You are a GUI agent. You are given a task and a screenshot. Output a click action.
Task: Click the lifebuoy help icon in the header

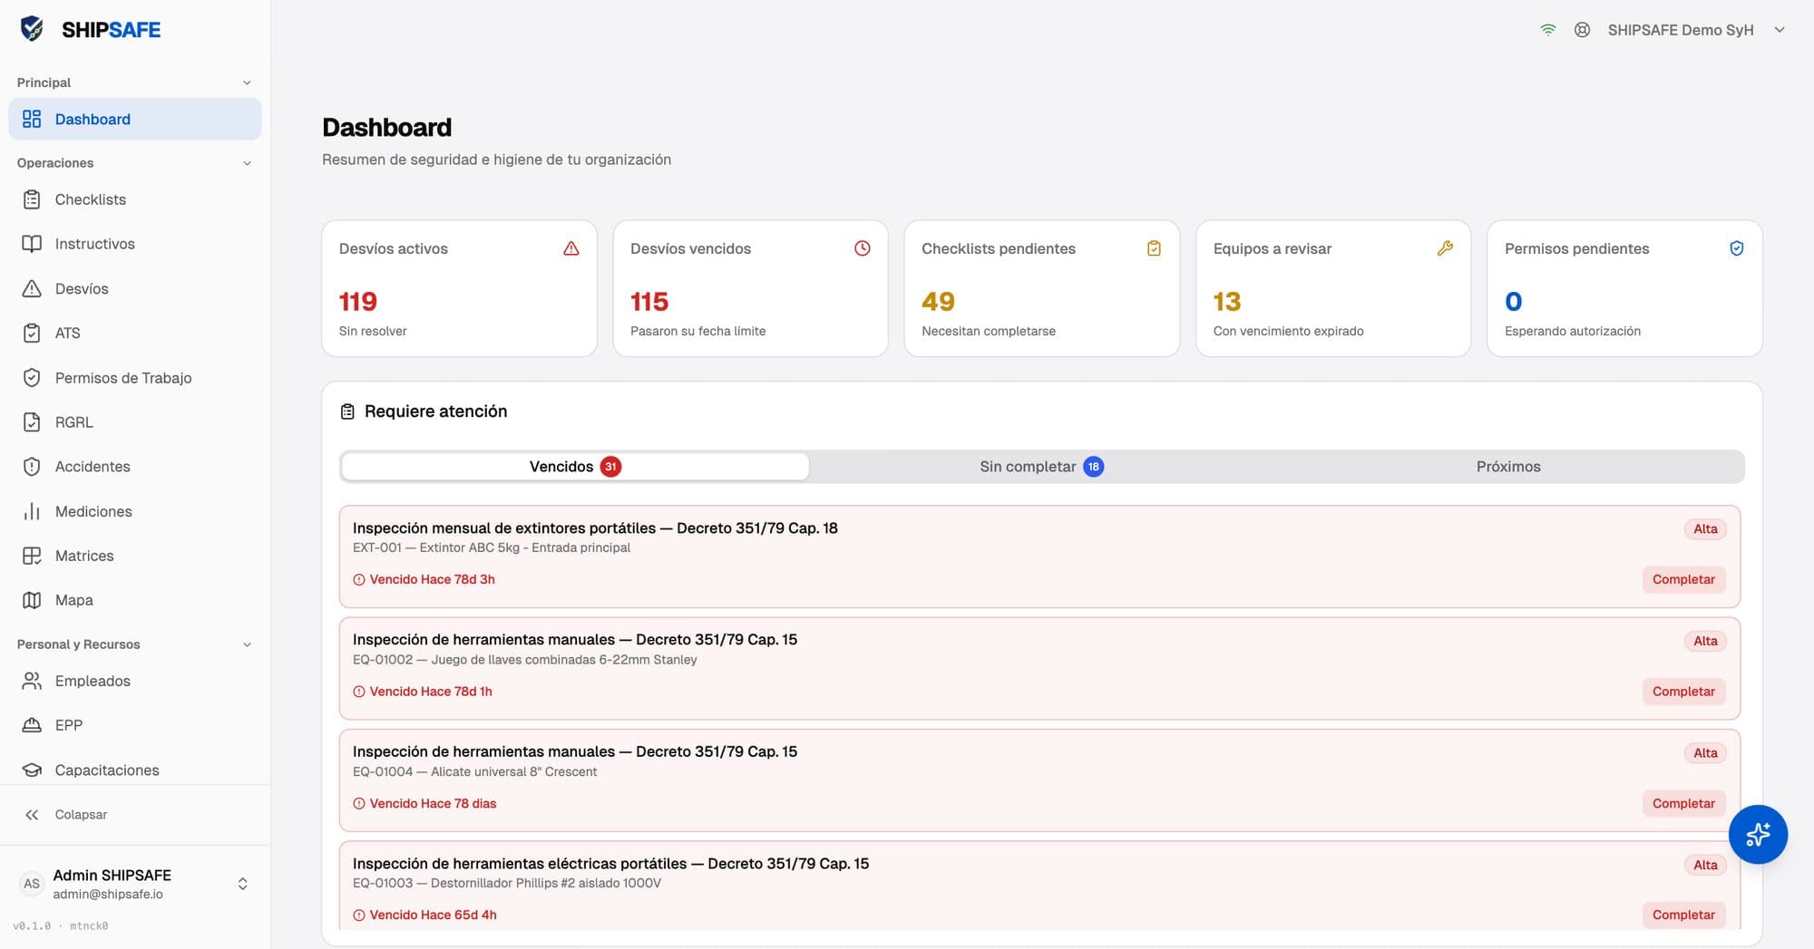click(x=1583, y=30)
